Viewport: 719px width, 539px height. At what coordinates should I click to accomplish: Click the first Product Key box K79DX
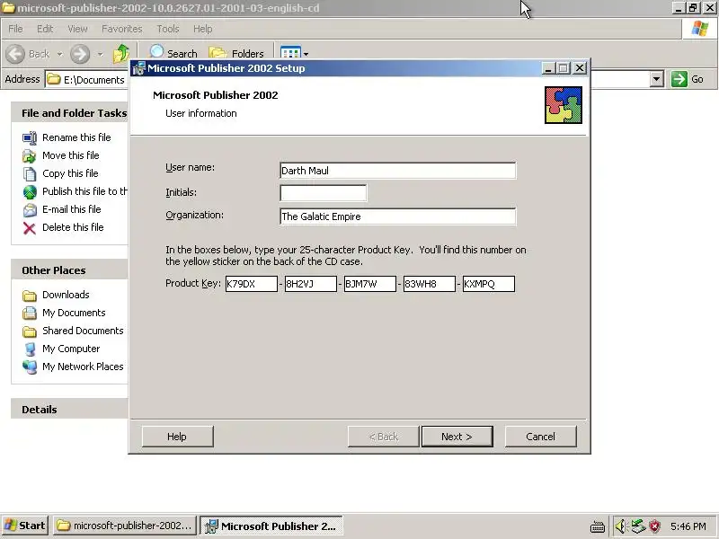tap(252, 284)
